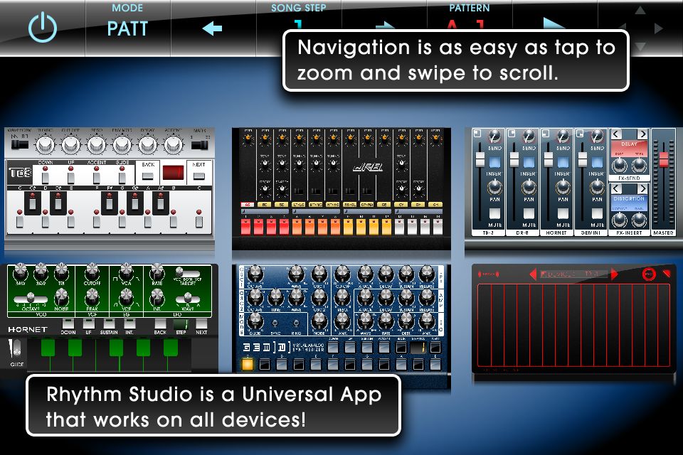Image resolution: width=683 pixels, height=455 pixels.
Task: Step back on the TB-3 sequencer
Action: coord(148,176)
